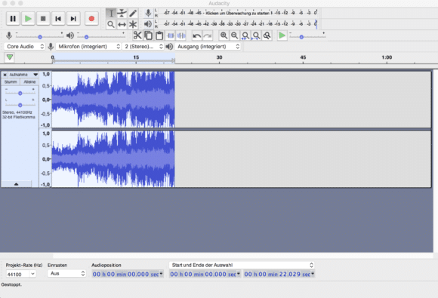Open the Core Audio host dropdown
The width and height of the screenshot is (438, 298).
coord(25,46)
